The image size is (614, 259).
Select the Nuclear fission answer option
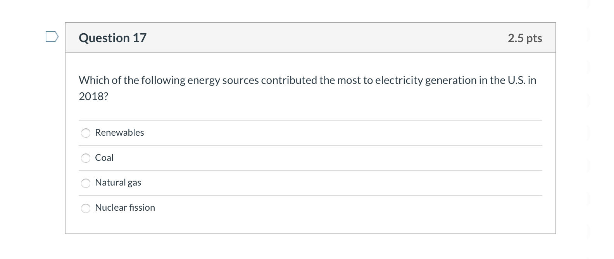coord(86,208)
